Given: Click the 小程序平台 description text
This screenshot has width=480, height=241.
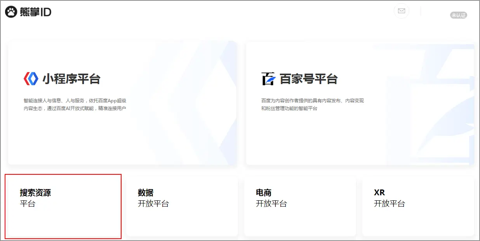Looking at the screenshot, I should 75,104.
